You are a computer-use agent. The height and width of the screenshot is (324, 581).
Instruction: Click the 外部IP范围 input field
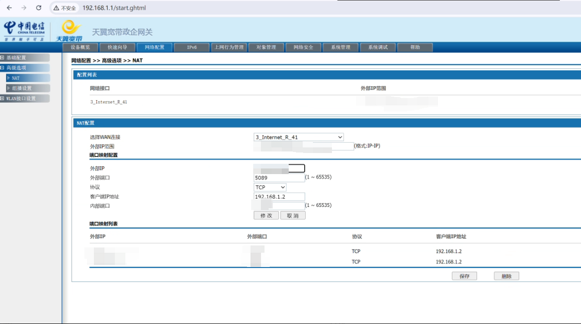pos(304,146)
